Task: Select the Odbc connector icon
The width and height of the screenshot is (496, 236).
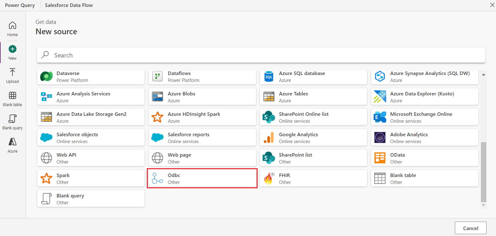Action: click(x=157, y=178)
